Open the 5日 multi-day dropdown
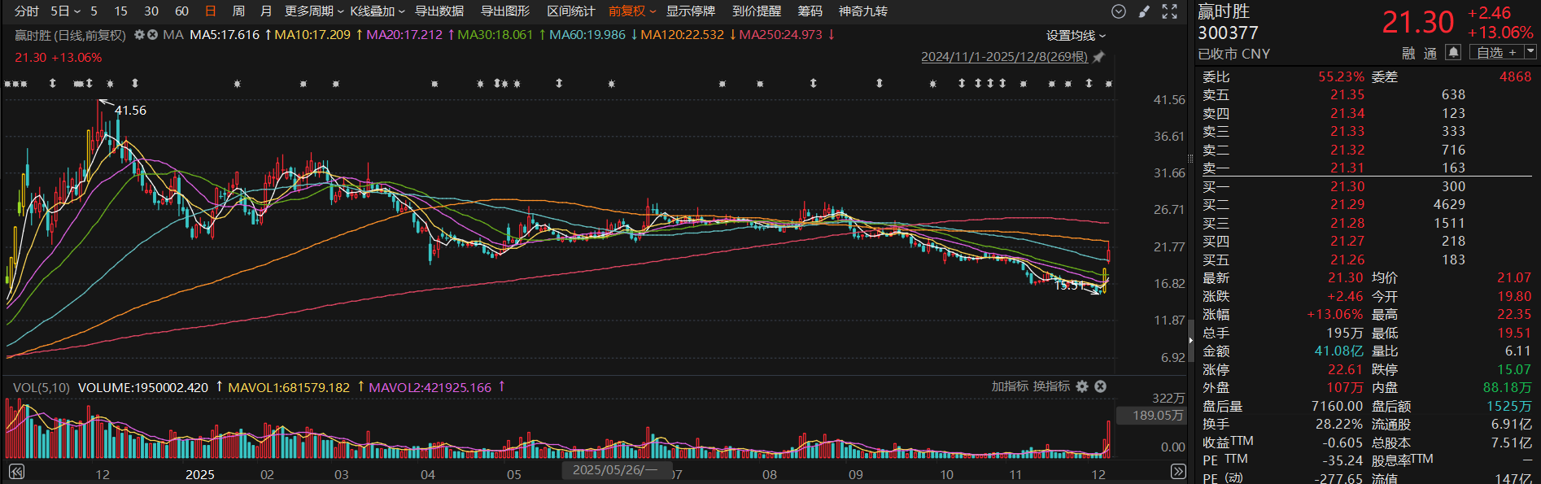Screen dimensions: 1541x484 (65, 11)
